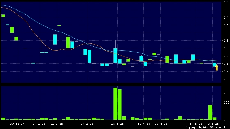Viewport: 230px width, 129px height.
Task: Click the 1.6 price axis value
Action: (x=226, y=2)
